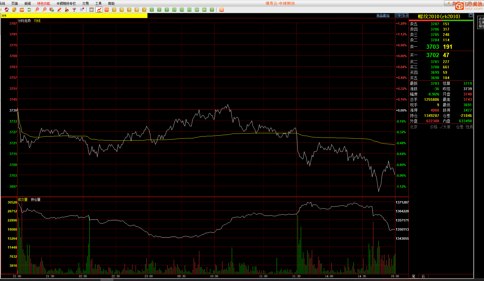This screenshot has height=281, width=484.
Task: Open the funnel filter tool
Action: point(74,10)
